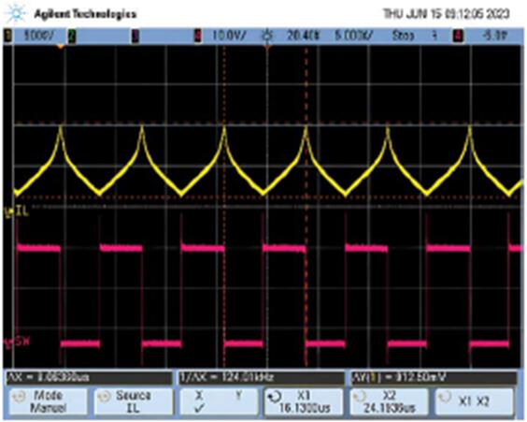Click the channel 4 10.0V/ scale readout
The height and width of the screenshot is (422, 527).
(229, 36)
